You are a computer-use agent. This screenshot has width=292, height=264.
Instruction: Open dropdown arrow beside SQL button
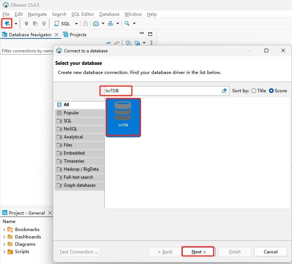(x=76, y=23)
